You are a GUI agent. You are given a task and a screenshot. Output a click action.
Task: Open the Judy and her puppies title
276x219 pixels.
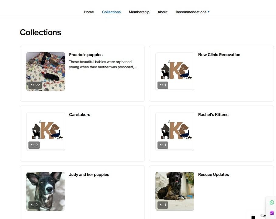coord(89,174)
